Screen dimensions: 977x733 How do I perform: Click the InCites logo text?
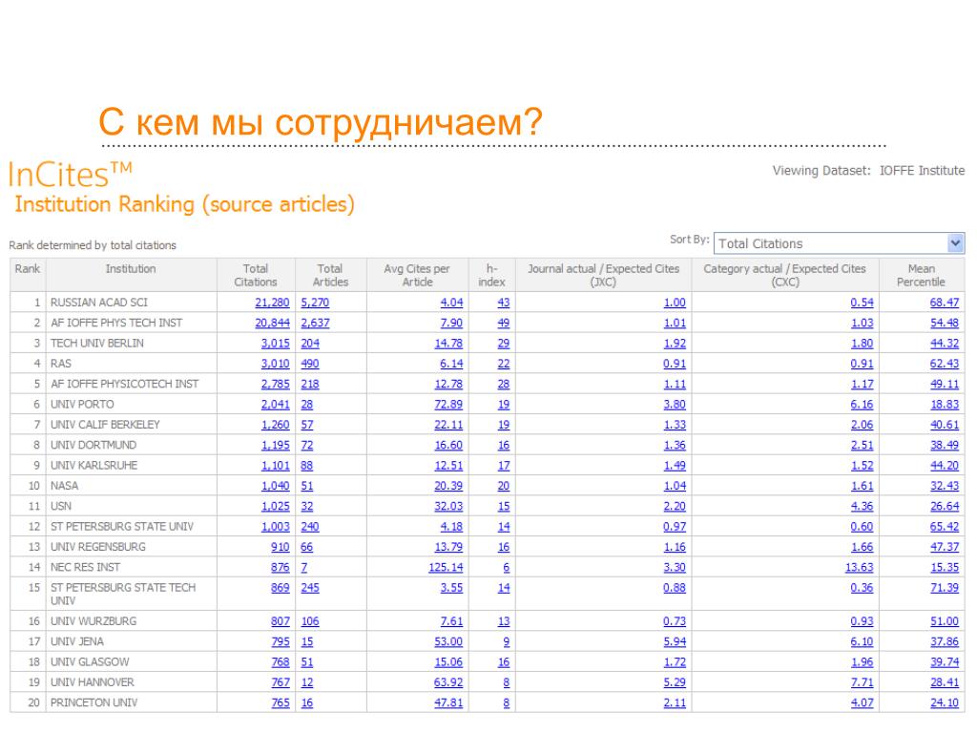70,175
